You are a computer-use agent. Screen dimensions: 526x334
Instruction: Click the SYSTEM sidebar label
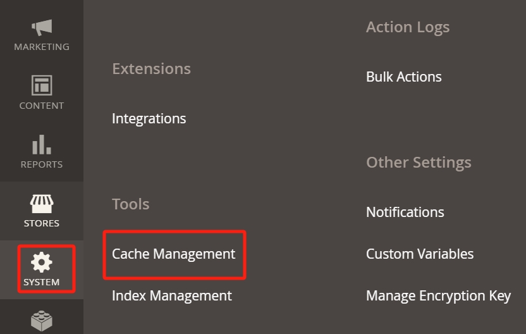(x=42, y=282)
